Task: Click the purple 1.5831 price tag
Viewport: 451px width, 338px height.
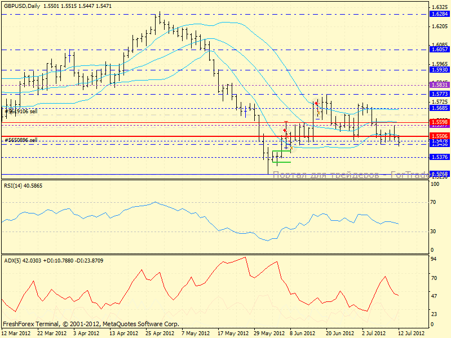Action: pos(439,84)
